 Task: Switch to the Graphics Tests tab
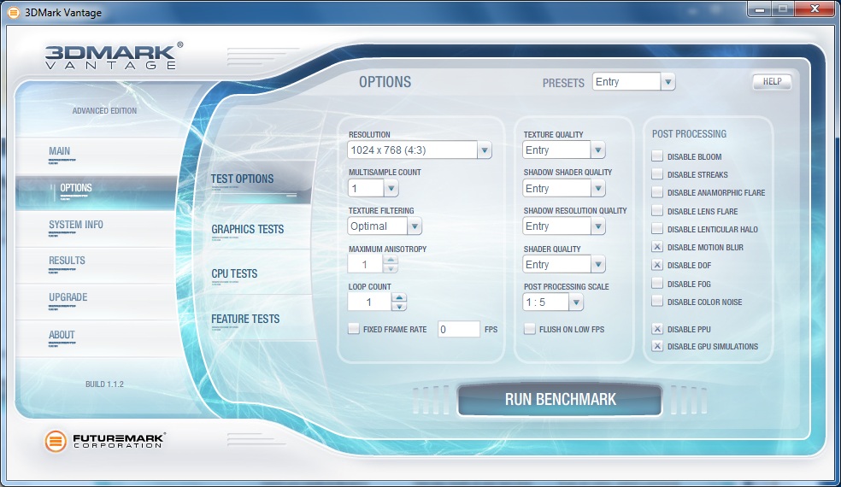tap(248, 229)
